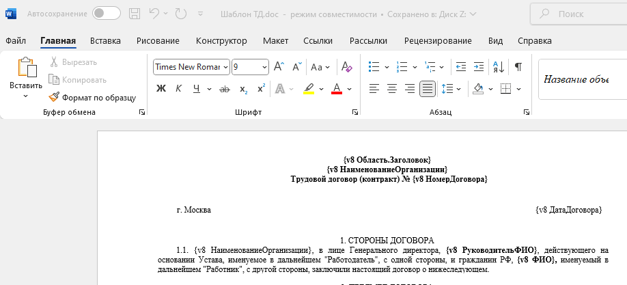
Task: Toggle show paragraph marks ¶
Action: tap(518, 67)
